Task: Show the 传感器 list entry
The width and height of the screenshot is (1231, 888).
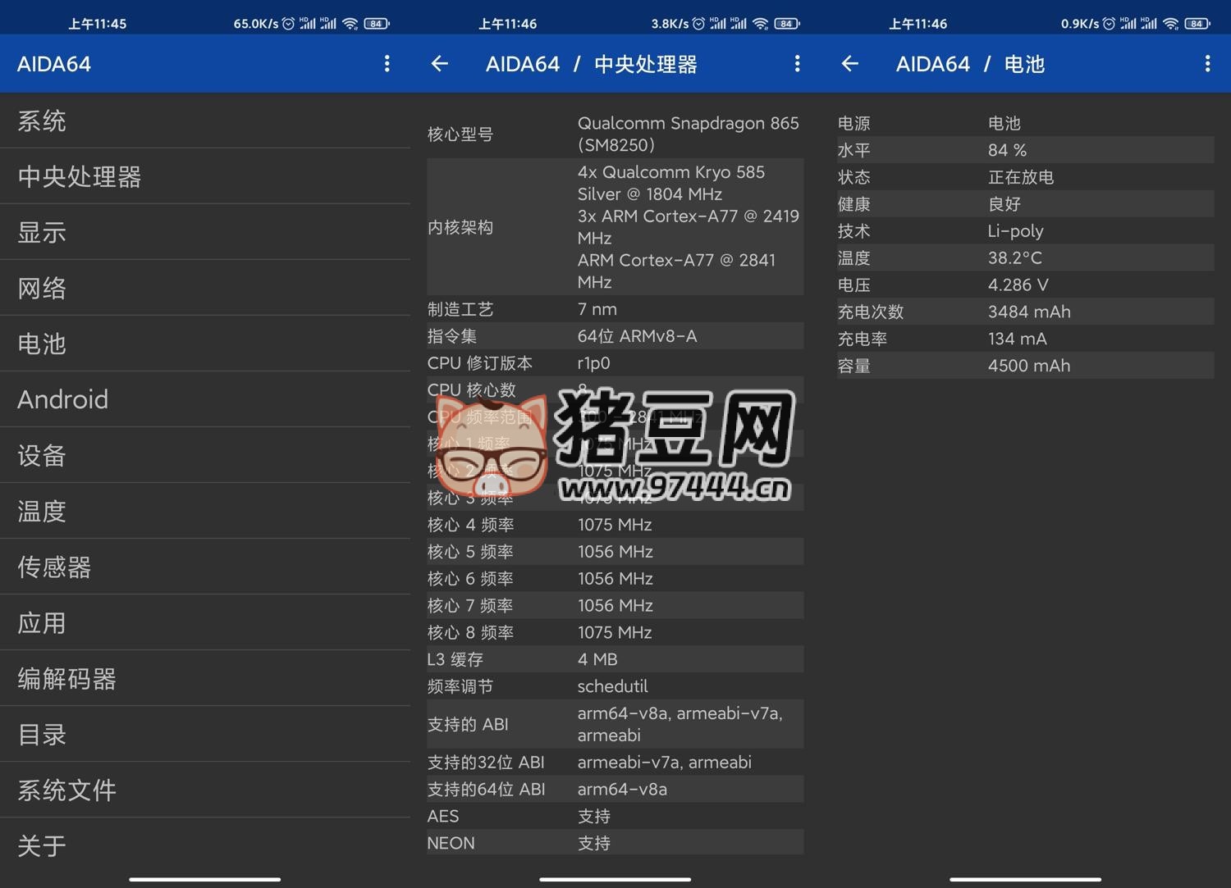Action: (205, 567)
